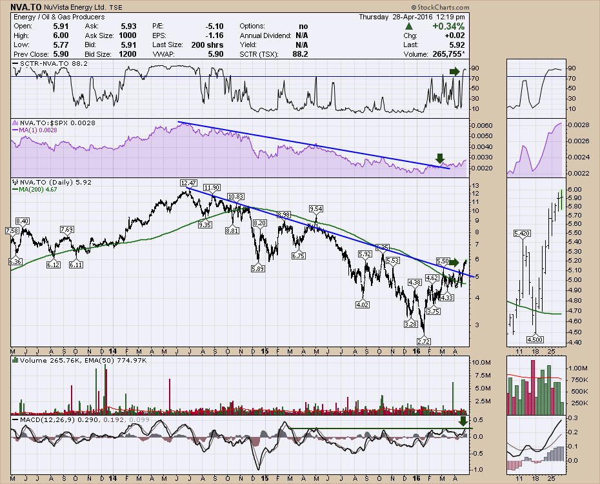
Task: Click the green up-triangle change indicator
Action: click(409, 26)
